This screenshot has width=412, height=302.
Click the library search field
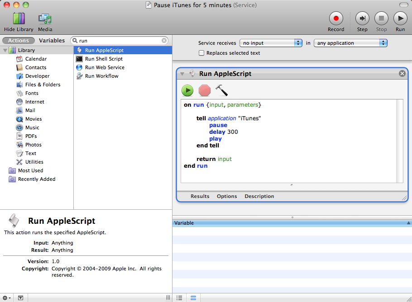click(x=120, y=40)
